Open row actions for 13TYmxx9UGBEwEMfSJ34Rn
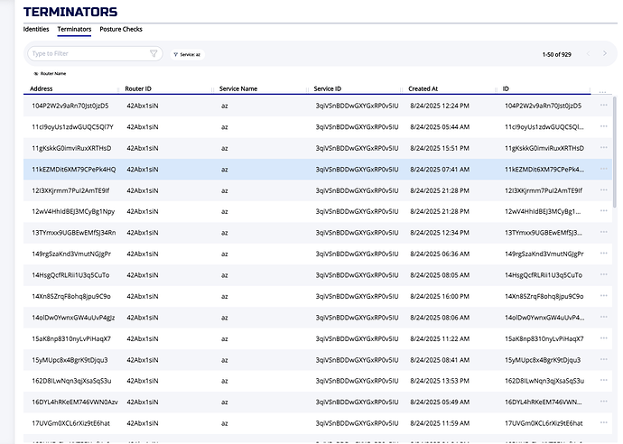The height and width of the screenshot is (444, 623). pyautogui.click(x=603, y=232)
